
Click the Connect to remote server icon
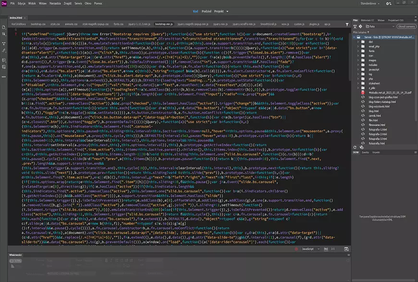355,26
